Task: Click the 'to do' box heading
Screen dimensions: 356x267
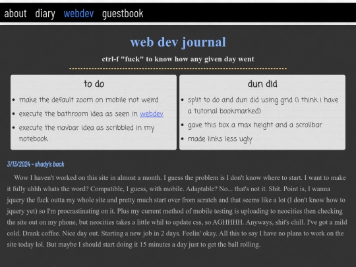Action: pos(94,84)
